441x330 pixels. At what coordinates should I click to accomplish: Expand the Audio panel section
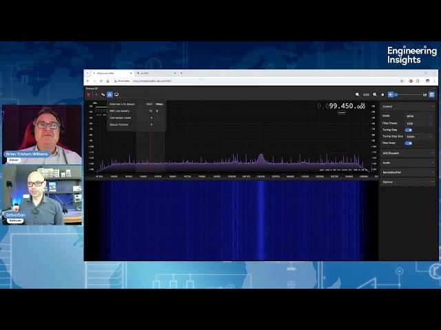(408, 162)
